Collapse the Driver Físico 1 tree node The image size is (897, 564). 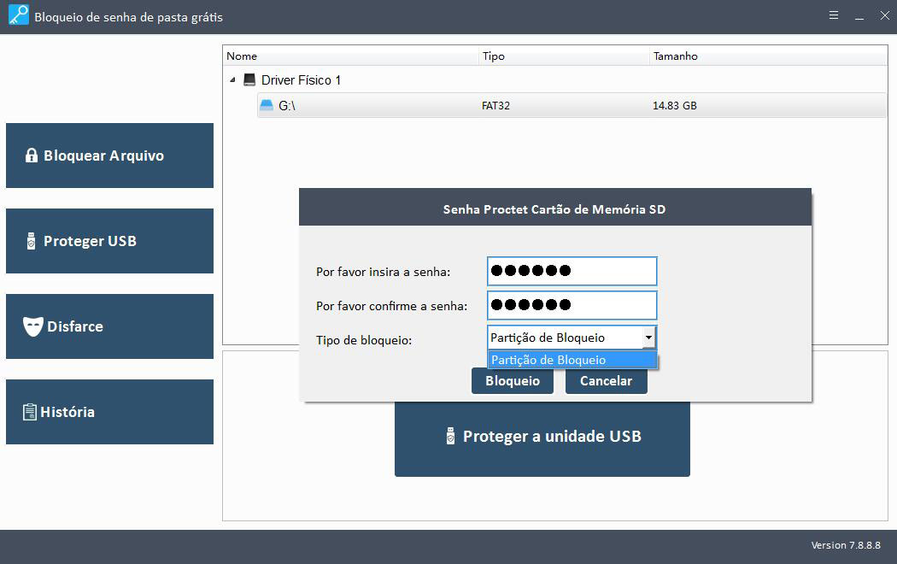click(232, 80)
